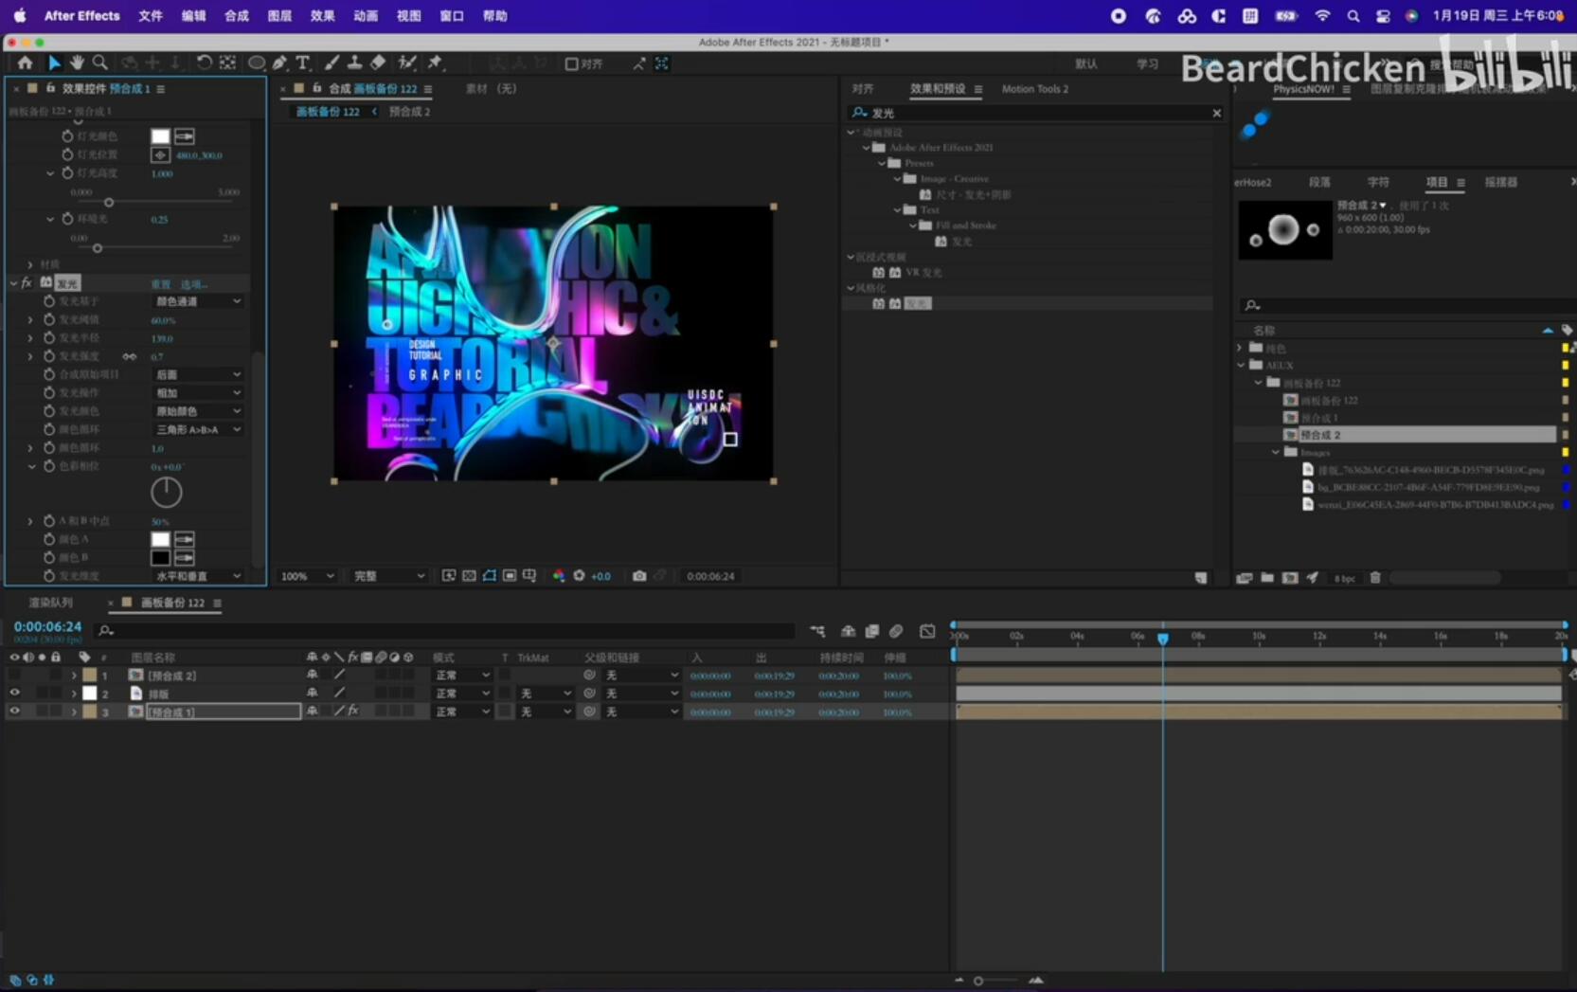Open the 效果 menu in the menu bar
Screen dimensions: 1577x992
coord(322,16)
